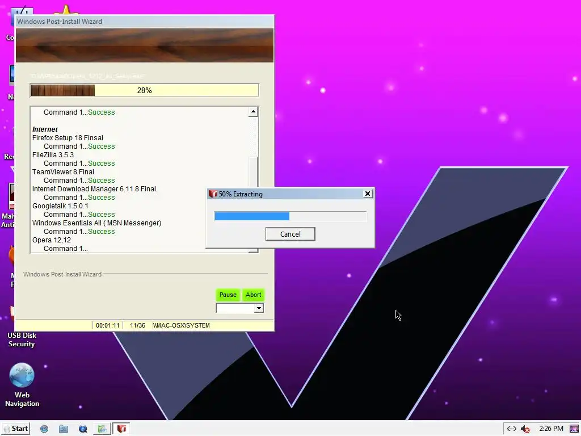This screenshot has height=436, width=581.
Task: Cancel the extraction dialog
Action: [x=290, y=234]
